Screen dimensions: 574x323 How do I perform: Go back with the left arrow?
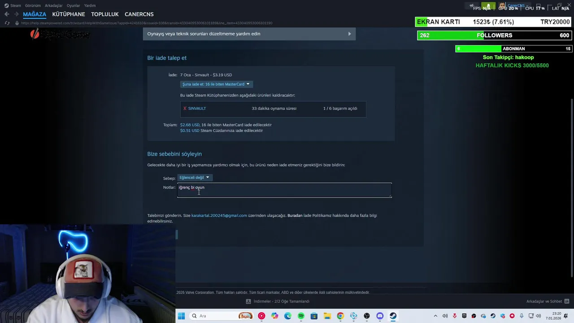(7, 14)
